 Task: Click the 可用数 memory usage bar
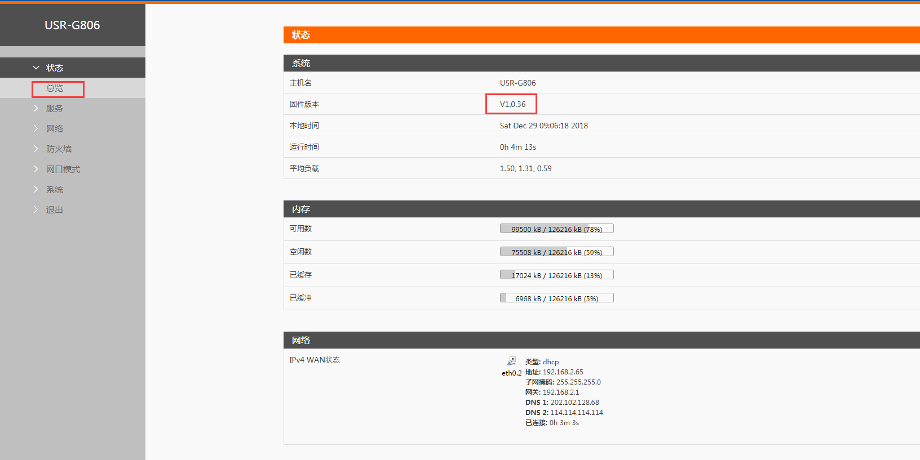pyautogui.click(x=556, y=229)
